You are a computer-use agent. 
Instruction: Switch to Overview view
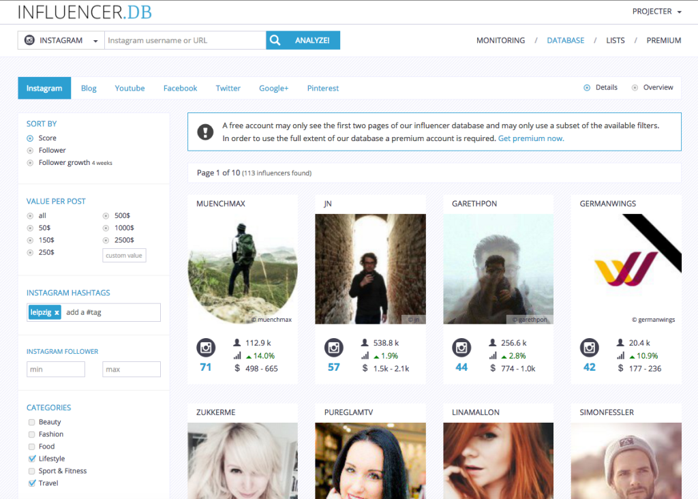pos(635,88)
